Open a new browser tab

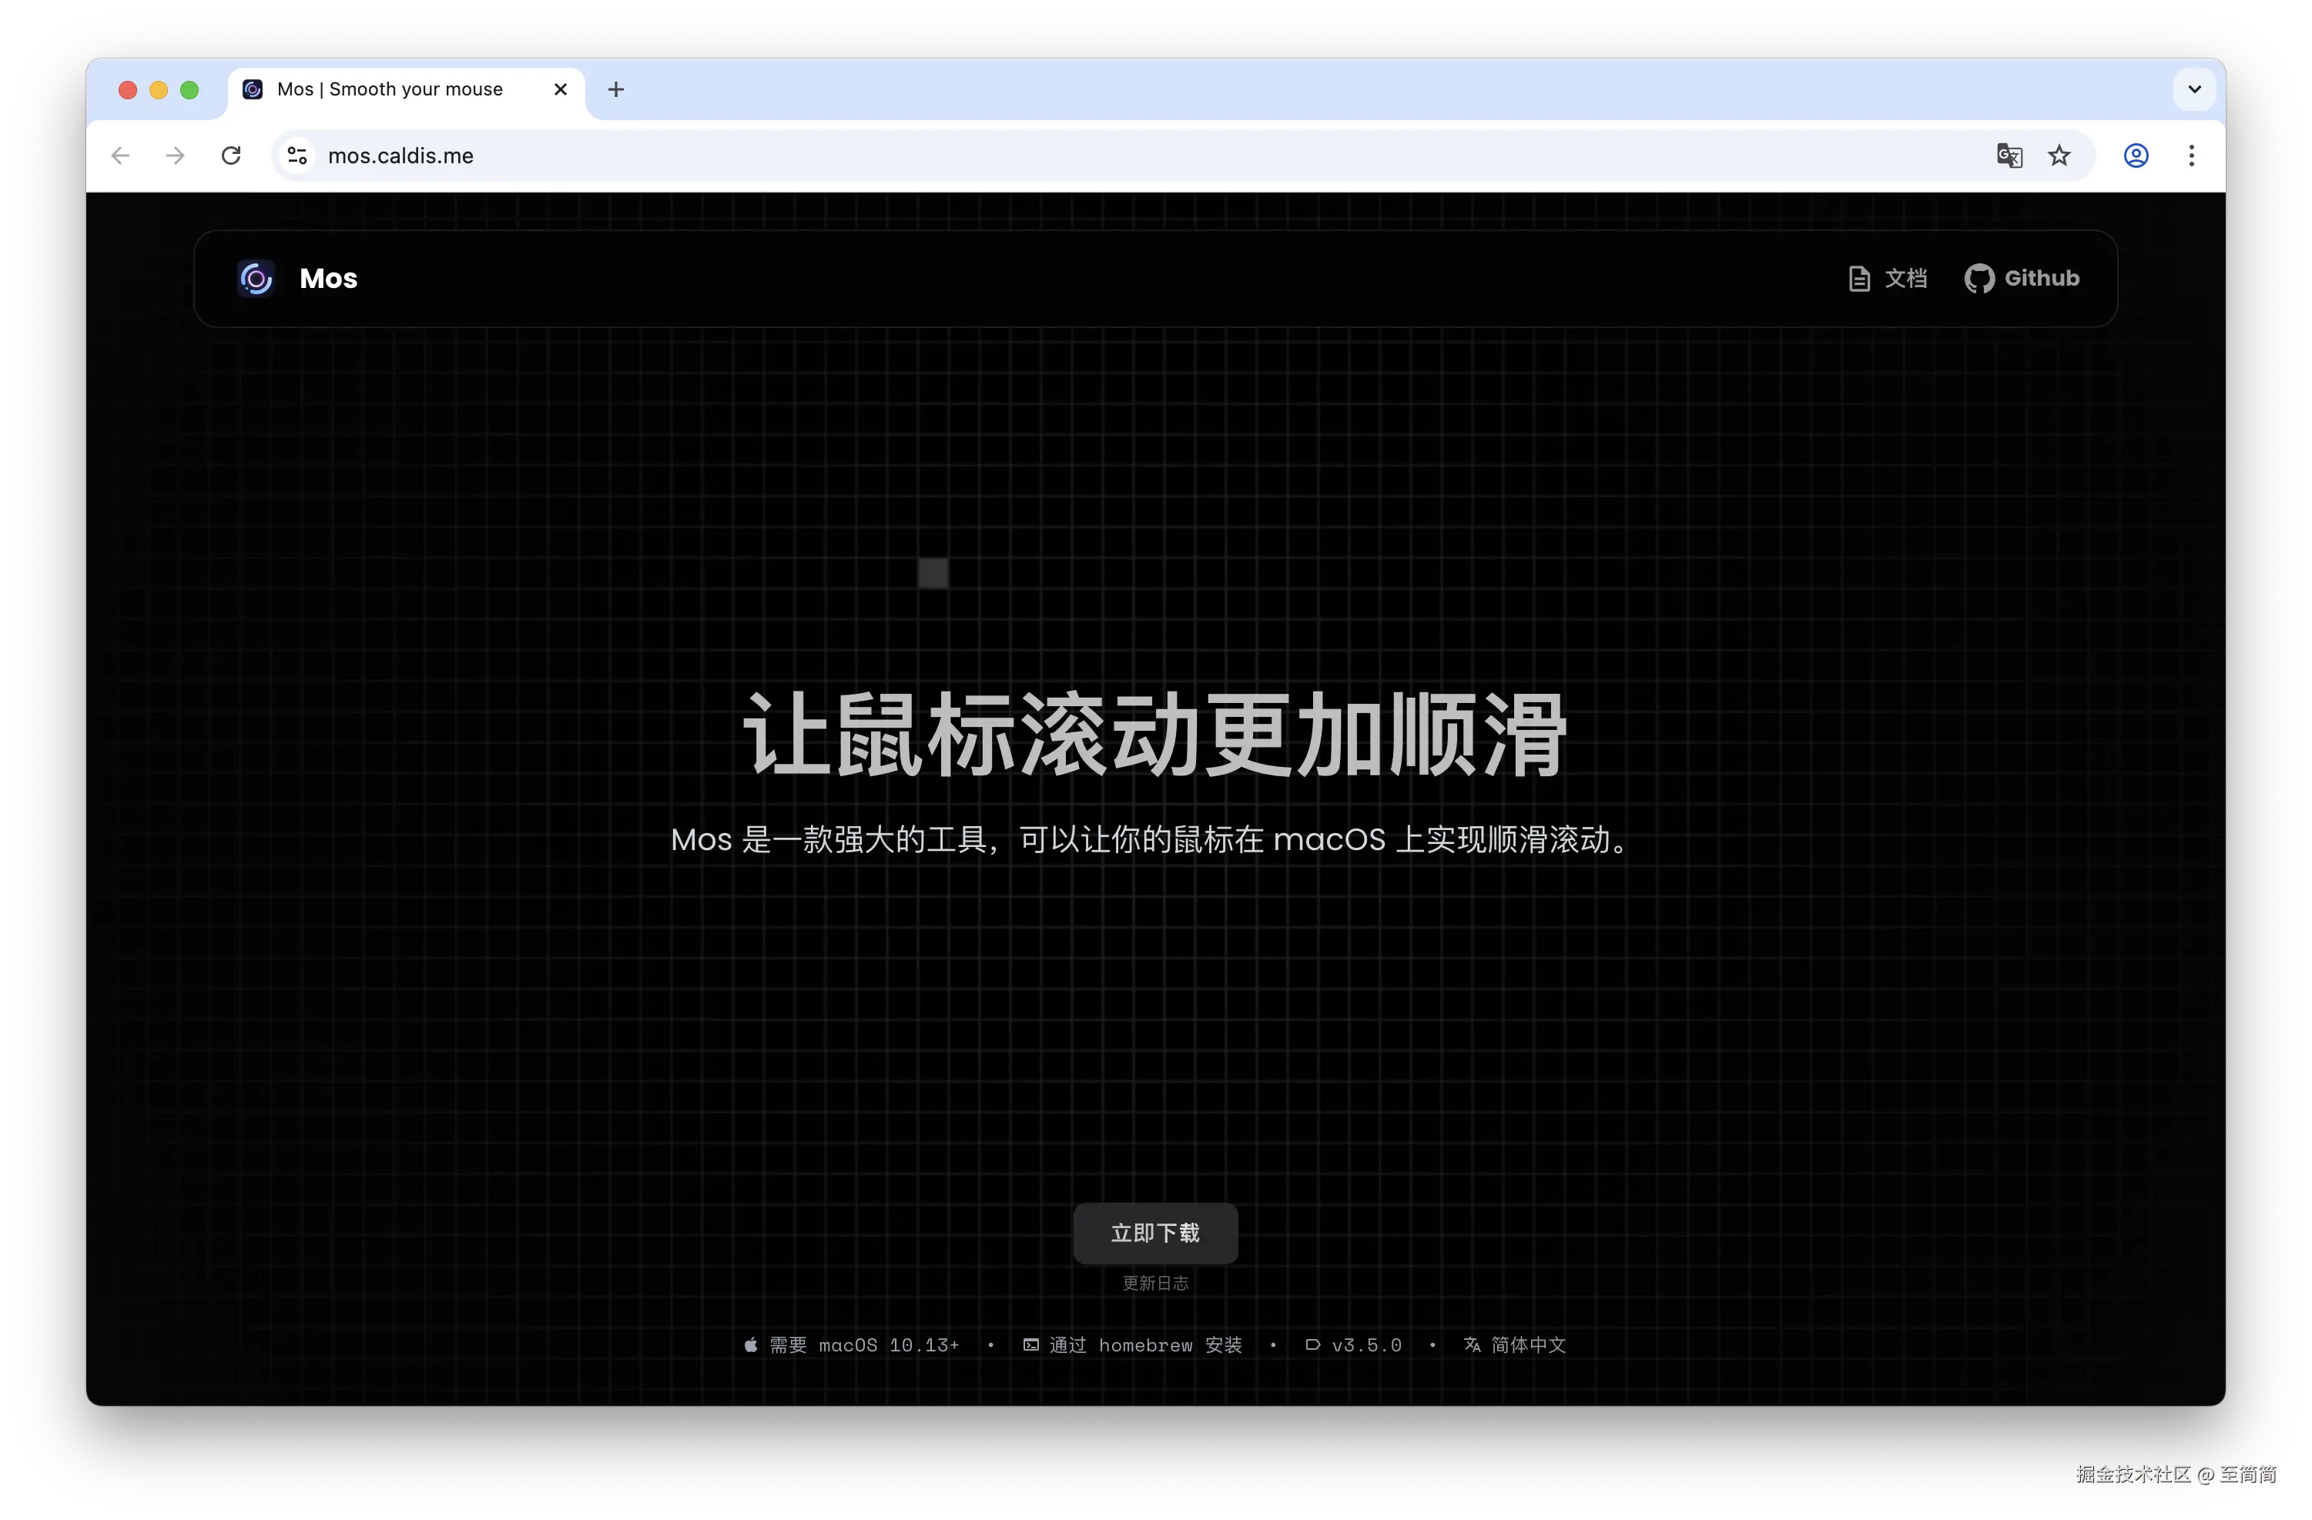point(616,89)
